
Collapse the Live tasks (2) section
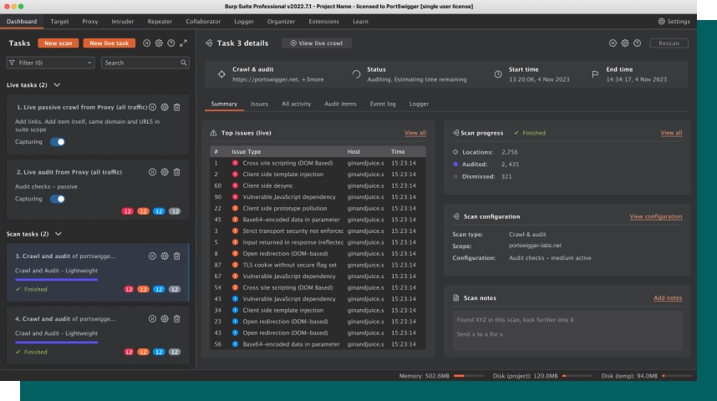[57, 85]
